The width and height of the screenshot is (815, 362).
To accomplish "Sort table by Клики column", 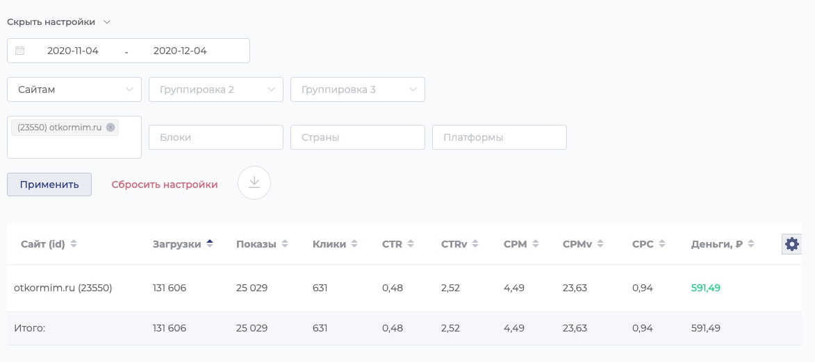I will click(x=335, y=244).
